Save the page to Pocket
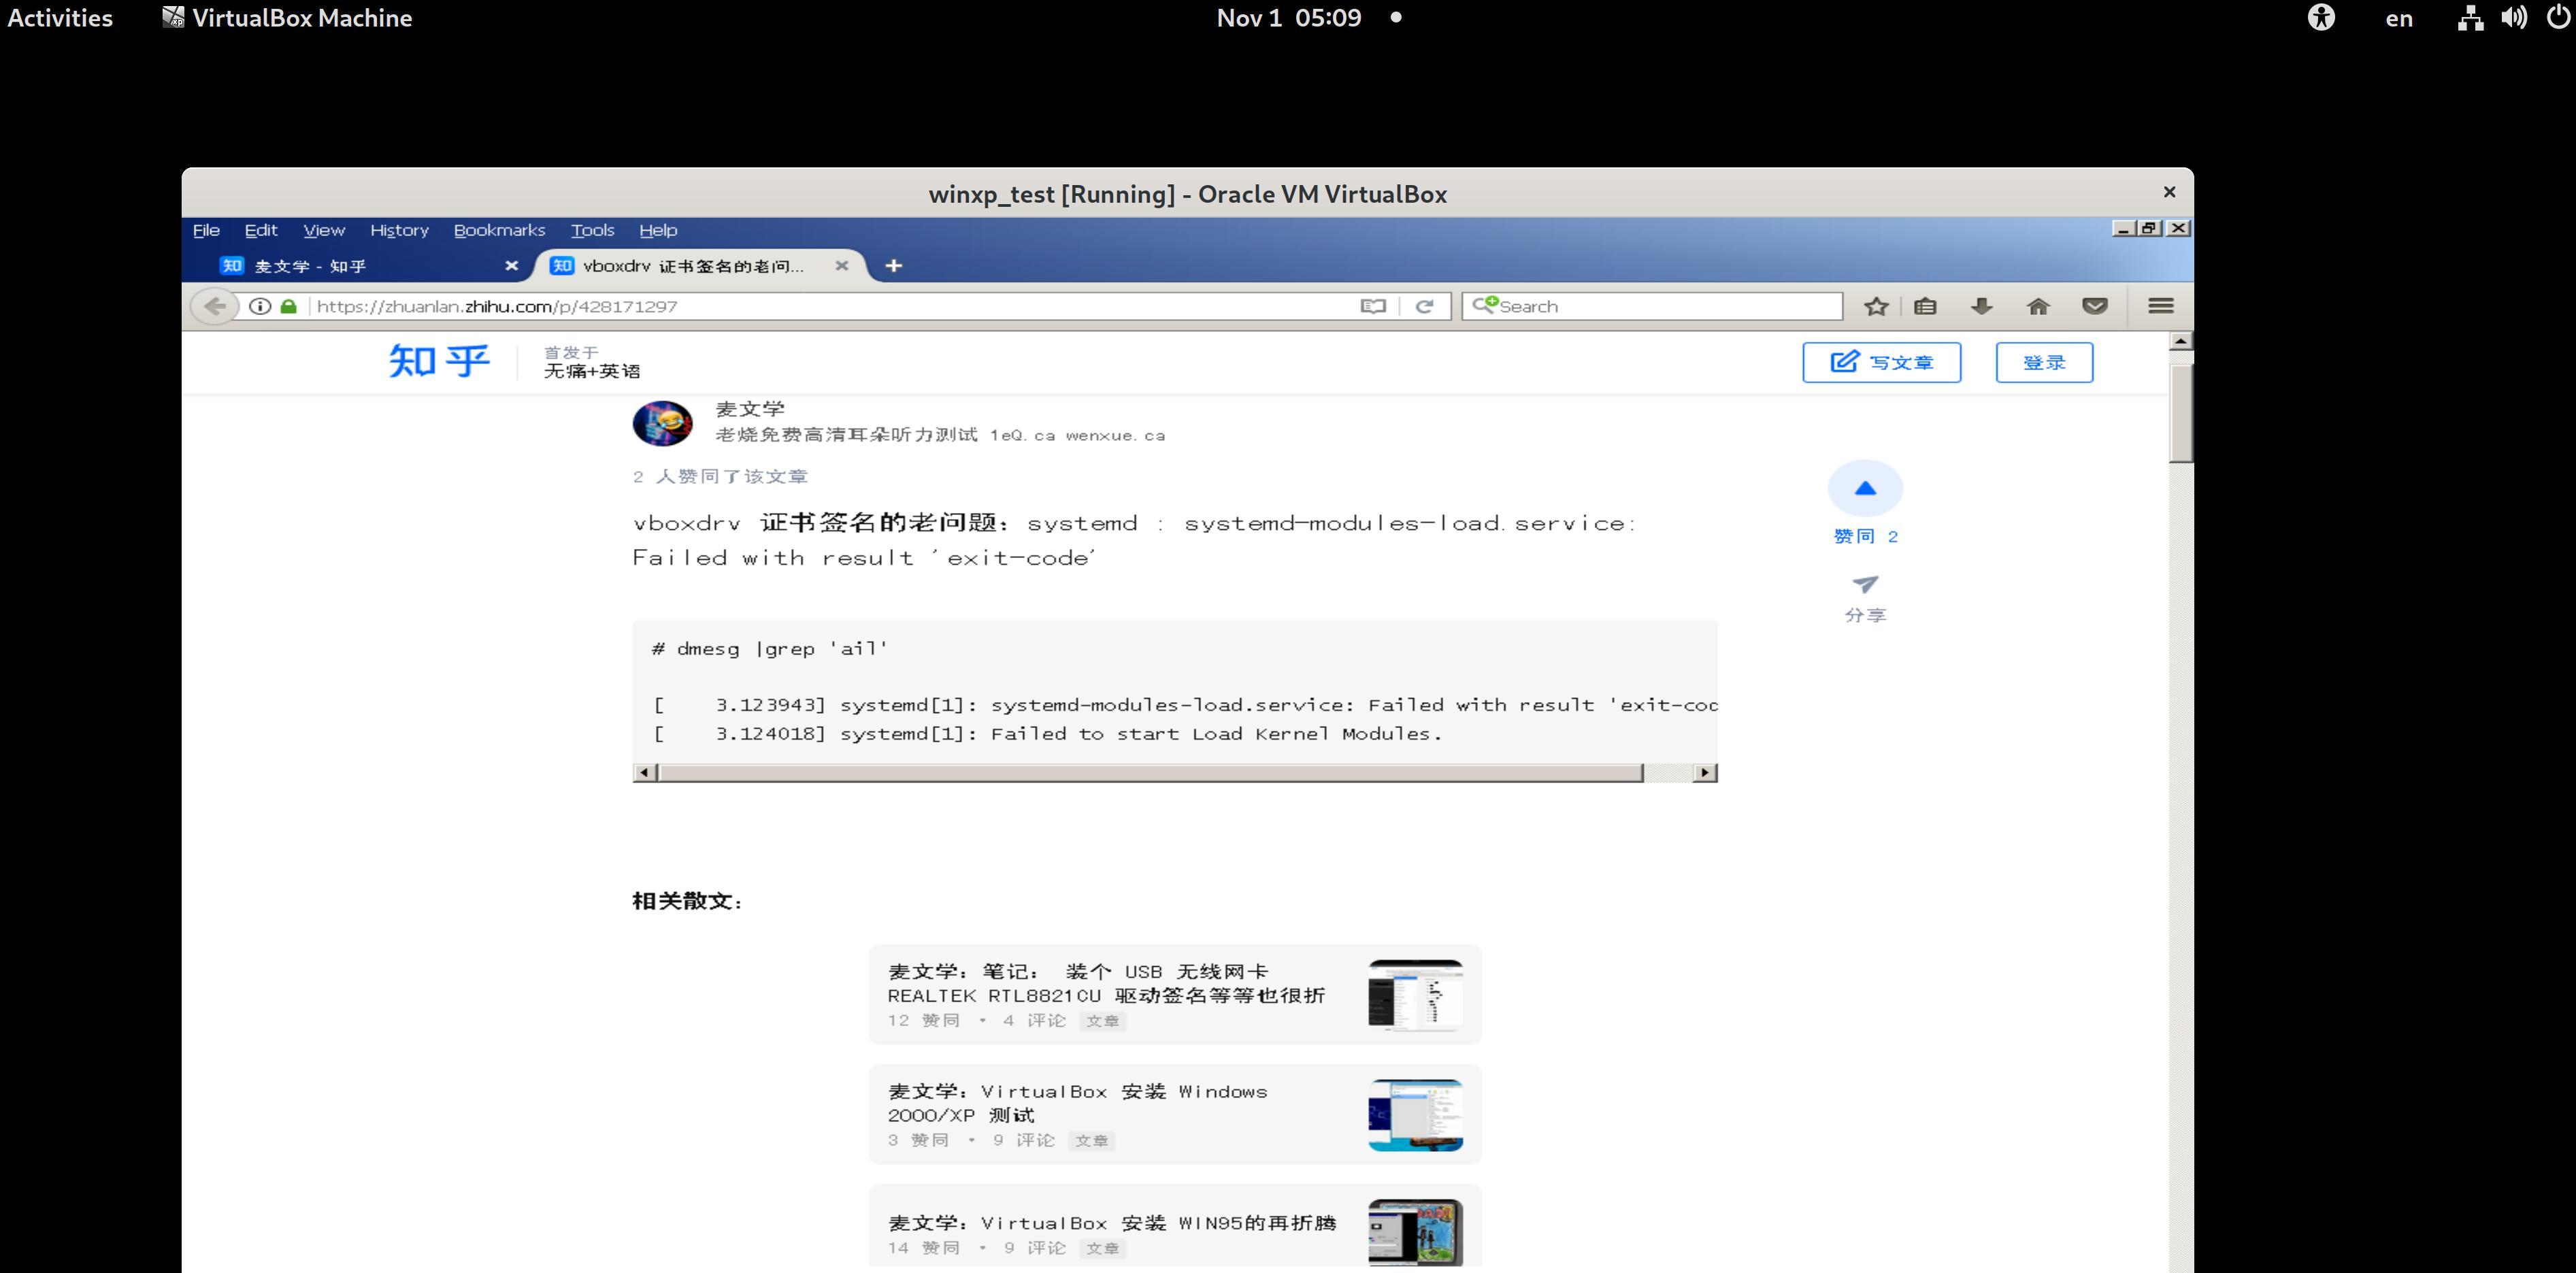 pos(2095,306)
